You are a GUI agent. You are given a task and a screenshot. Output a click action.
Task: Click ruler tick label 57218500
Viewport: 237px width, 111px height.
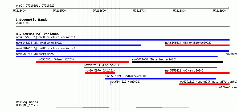pyautogui.click(x=60, y=11)
